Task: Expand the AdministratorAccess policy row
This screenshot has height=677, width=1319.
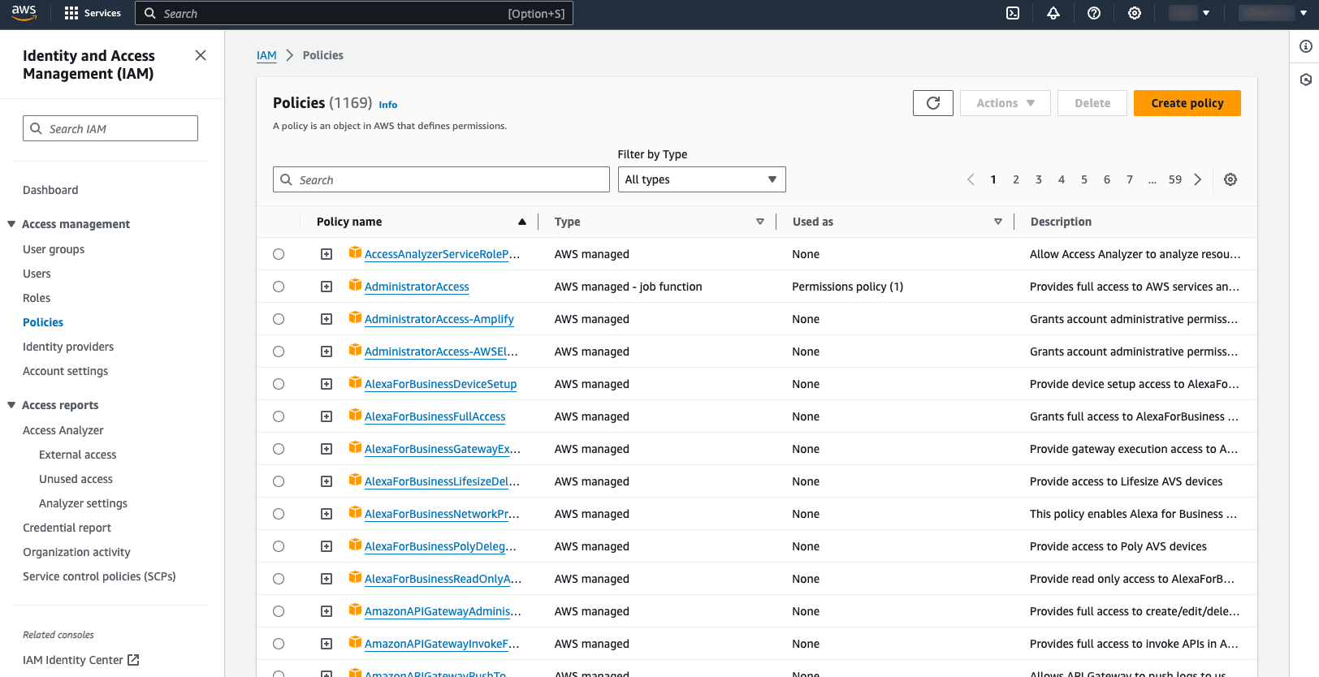Action: click(327, 287)
